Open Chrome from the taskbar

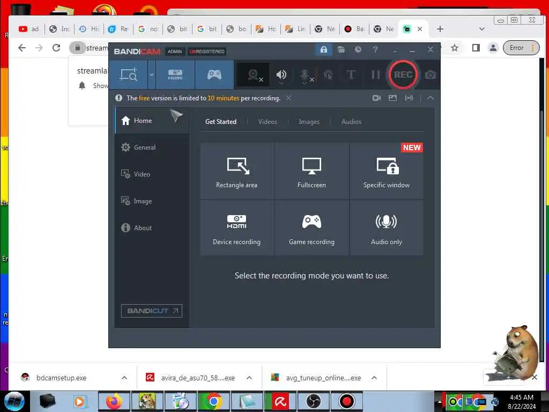pos(213,401)
